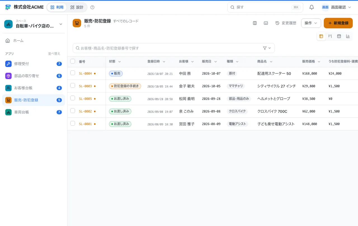Open record SL-0004 link
The image size is (358, 226).
[85, 73]
